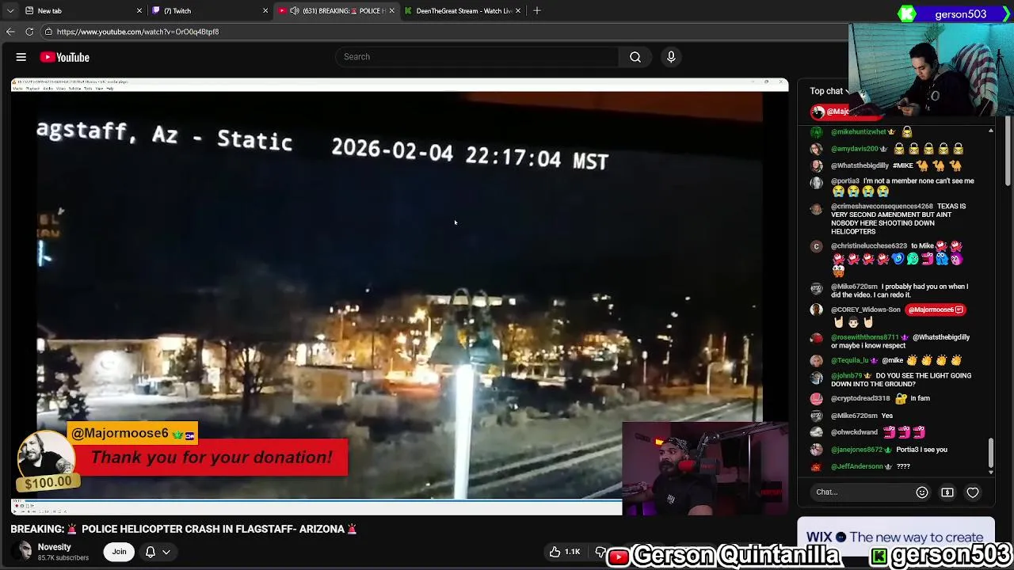Like the video with thumbs-up 1.1K
The height and width of the screenshot is (570, 1014).
566,552
